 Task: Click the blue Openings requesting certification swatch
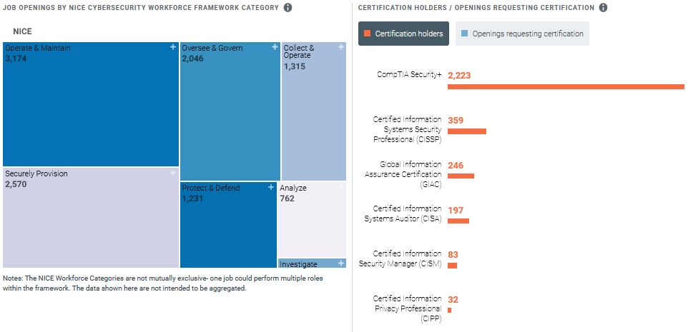(465, 34)
